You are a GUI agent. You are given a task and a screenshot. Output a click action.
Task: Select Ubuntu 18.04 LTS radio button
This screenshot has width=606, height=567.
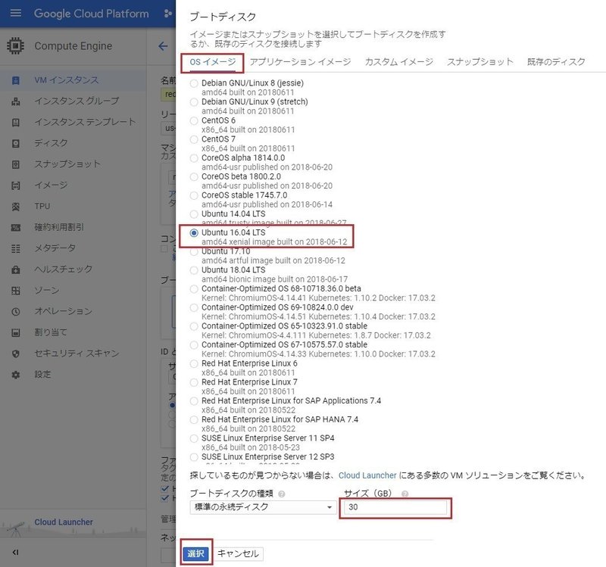click(x=194, y=270)
